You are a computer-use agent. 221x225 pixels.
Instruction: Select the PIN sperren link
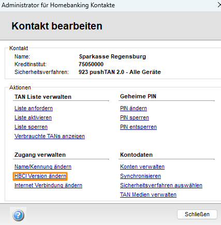point(135,117)
